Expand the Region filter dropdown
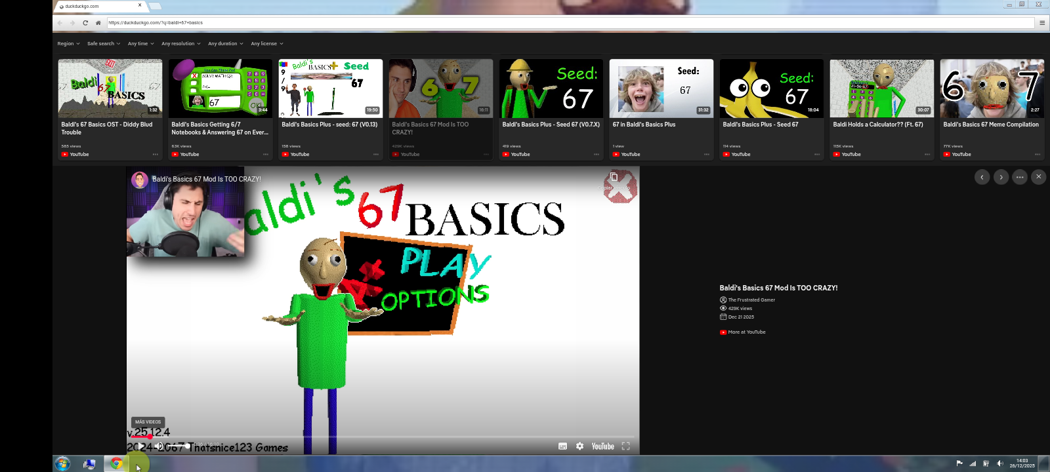Image resolution: width=1050 pixels, height=472 pixels. (68, 44)
